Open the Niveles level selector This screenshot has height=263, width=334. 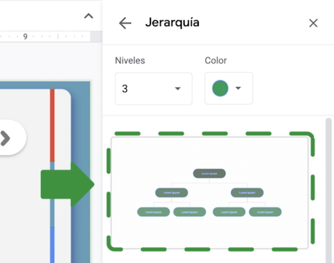(153, 89)
